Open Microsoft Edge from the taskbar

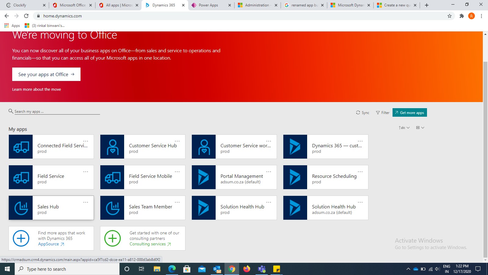tap(172, 269)
